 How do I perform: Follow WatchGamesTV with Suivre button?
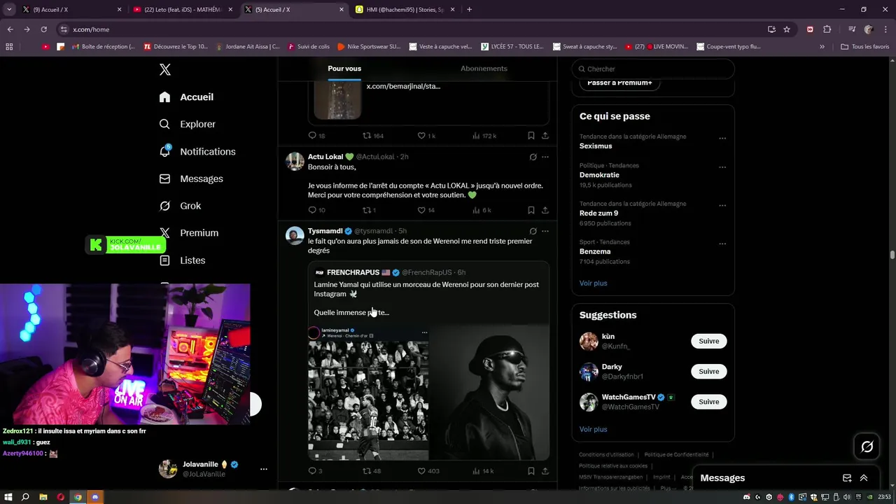pos(708,402)
